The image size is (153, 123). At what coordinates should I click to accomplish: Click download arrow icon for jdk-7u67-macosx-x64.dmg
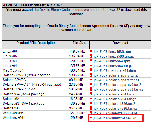91,70
